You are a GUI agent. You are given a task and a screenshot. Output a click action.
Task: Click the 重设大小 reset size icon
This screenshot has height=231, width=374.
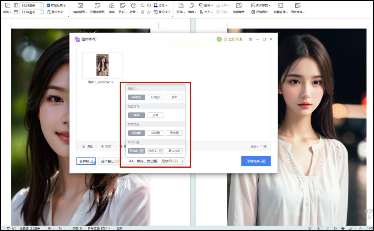coord(49,12)
